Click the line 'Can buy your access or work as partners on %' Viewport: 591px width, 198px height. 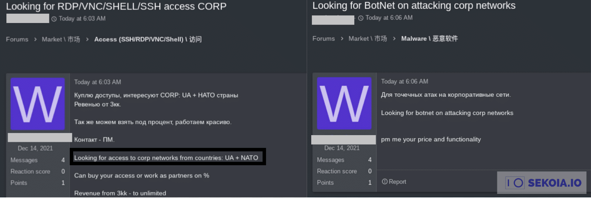141,176
